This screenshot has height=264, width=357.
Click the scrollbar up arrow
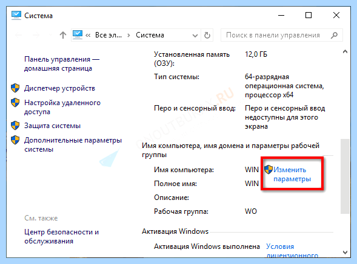pos(345,52)
